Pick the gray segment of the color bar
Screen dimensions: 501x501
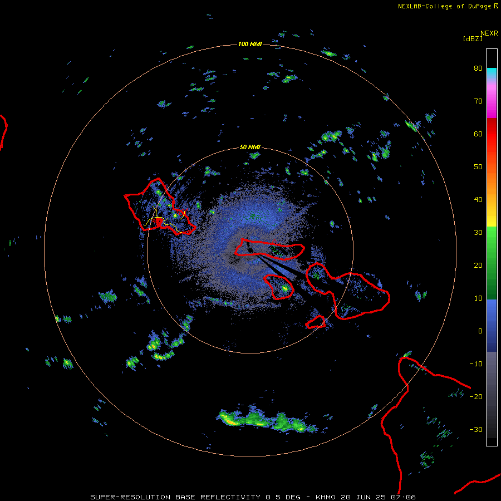tap(492, 395)
